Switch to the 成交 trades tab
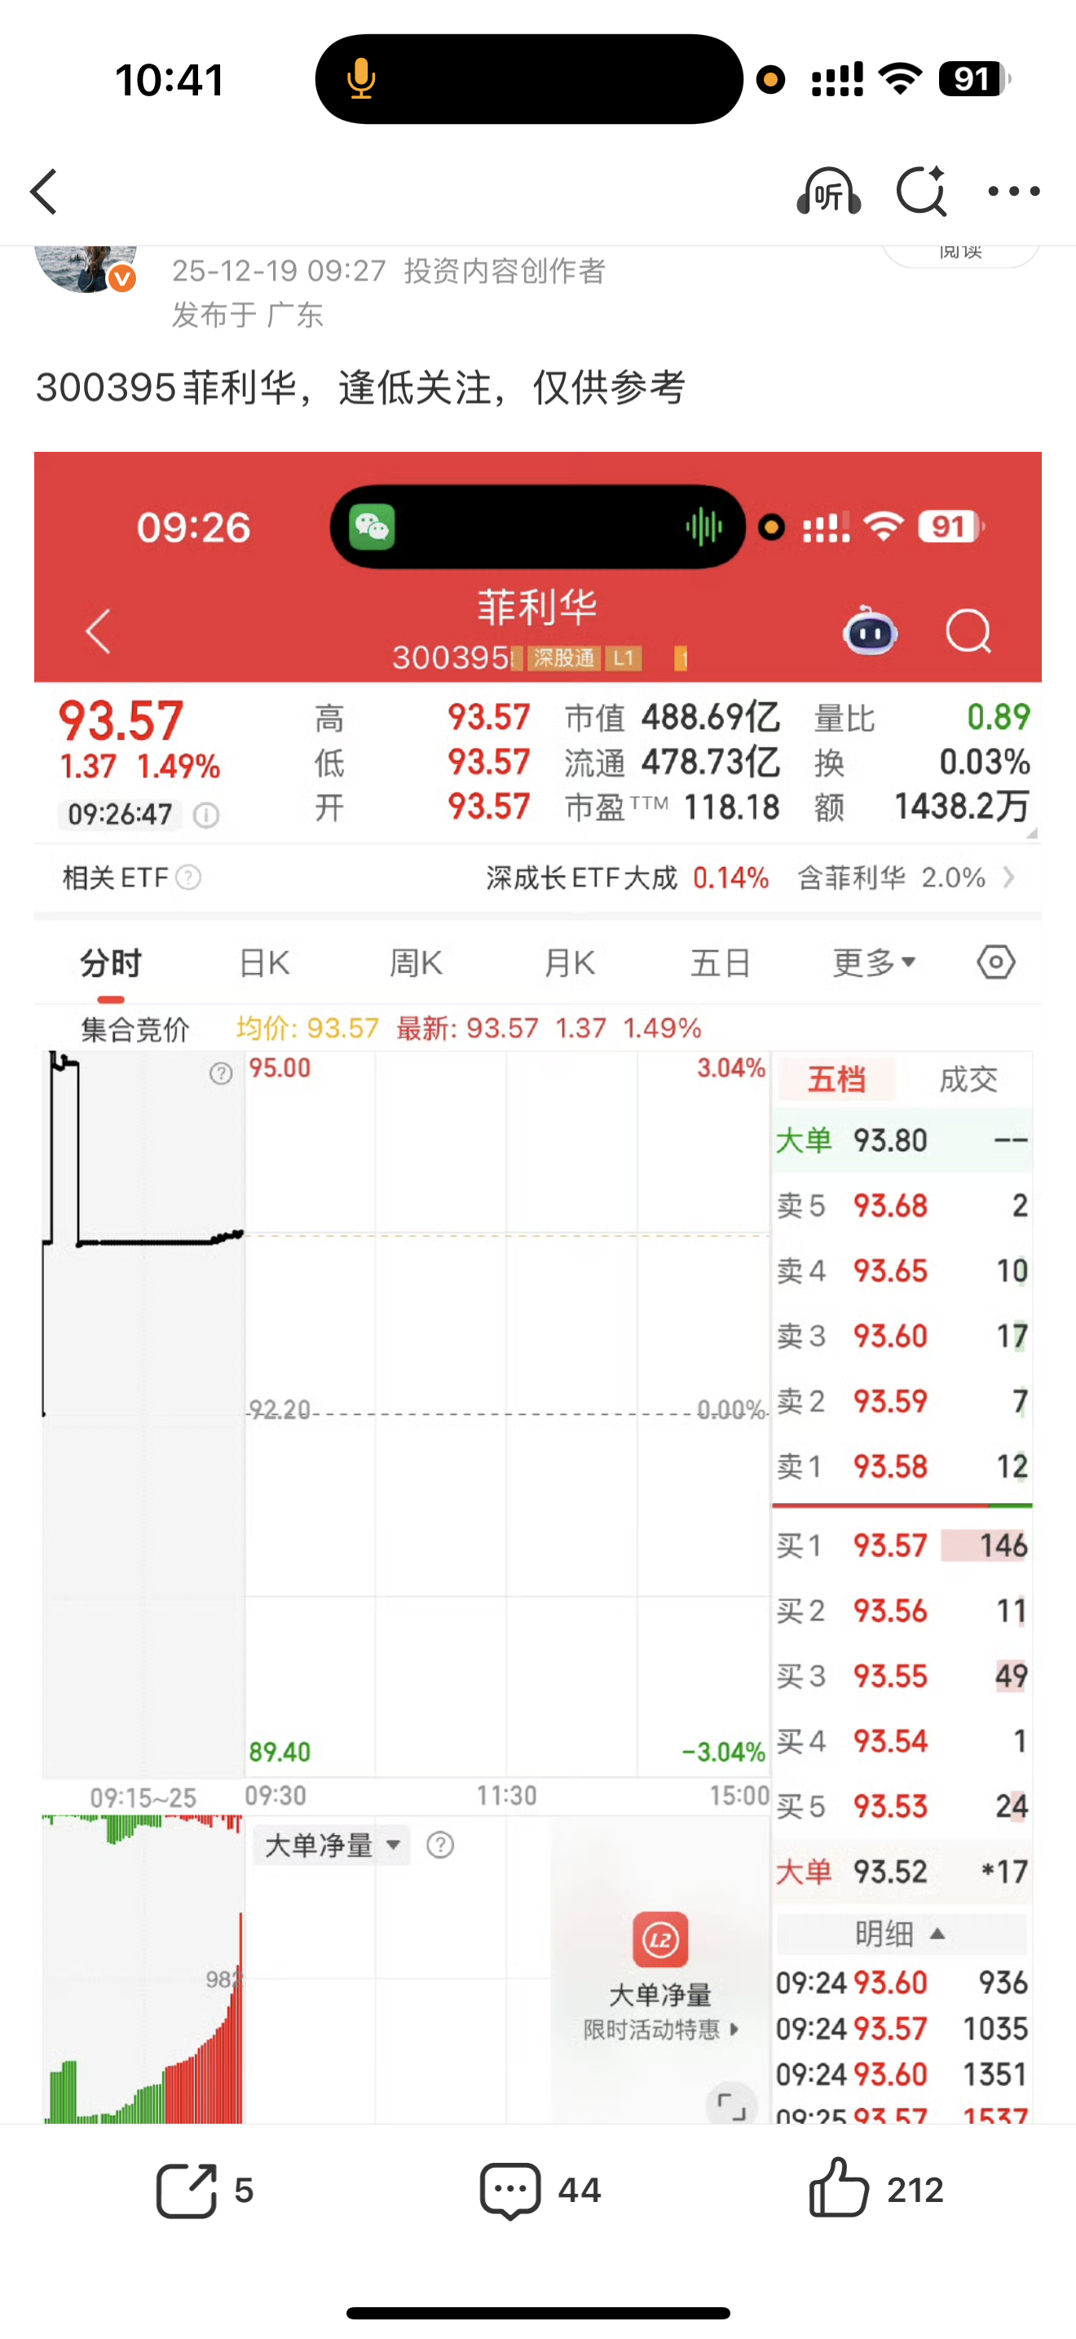Viewport: 1076px width, 2339px height. 968,1080
